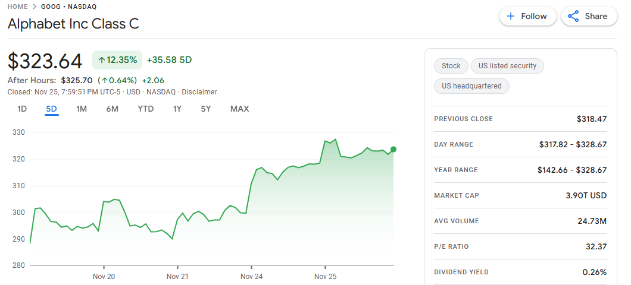Click the Nov 24 price jump on chart
This screenshot has height=285, width=631.
[251, 184]
